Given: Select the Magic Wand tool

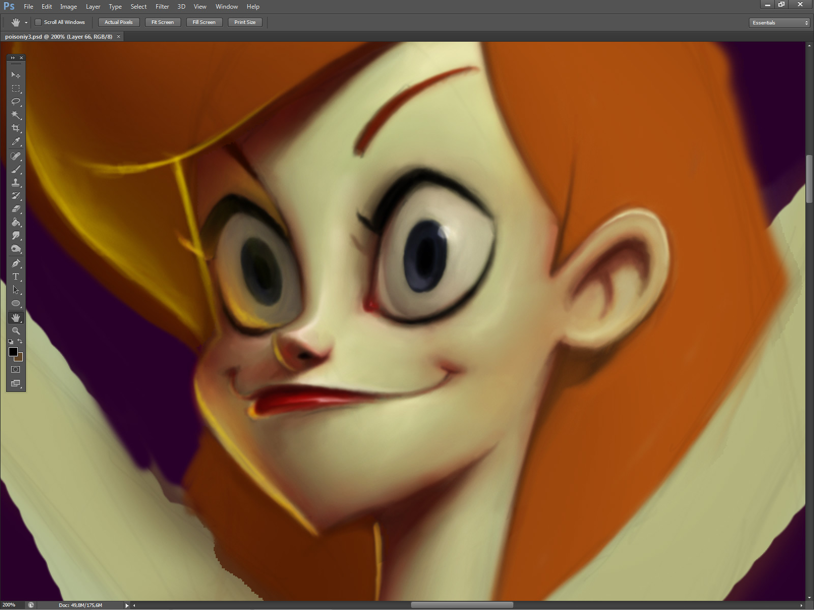Looking at the screenshot, I should coord(16,115).
